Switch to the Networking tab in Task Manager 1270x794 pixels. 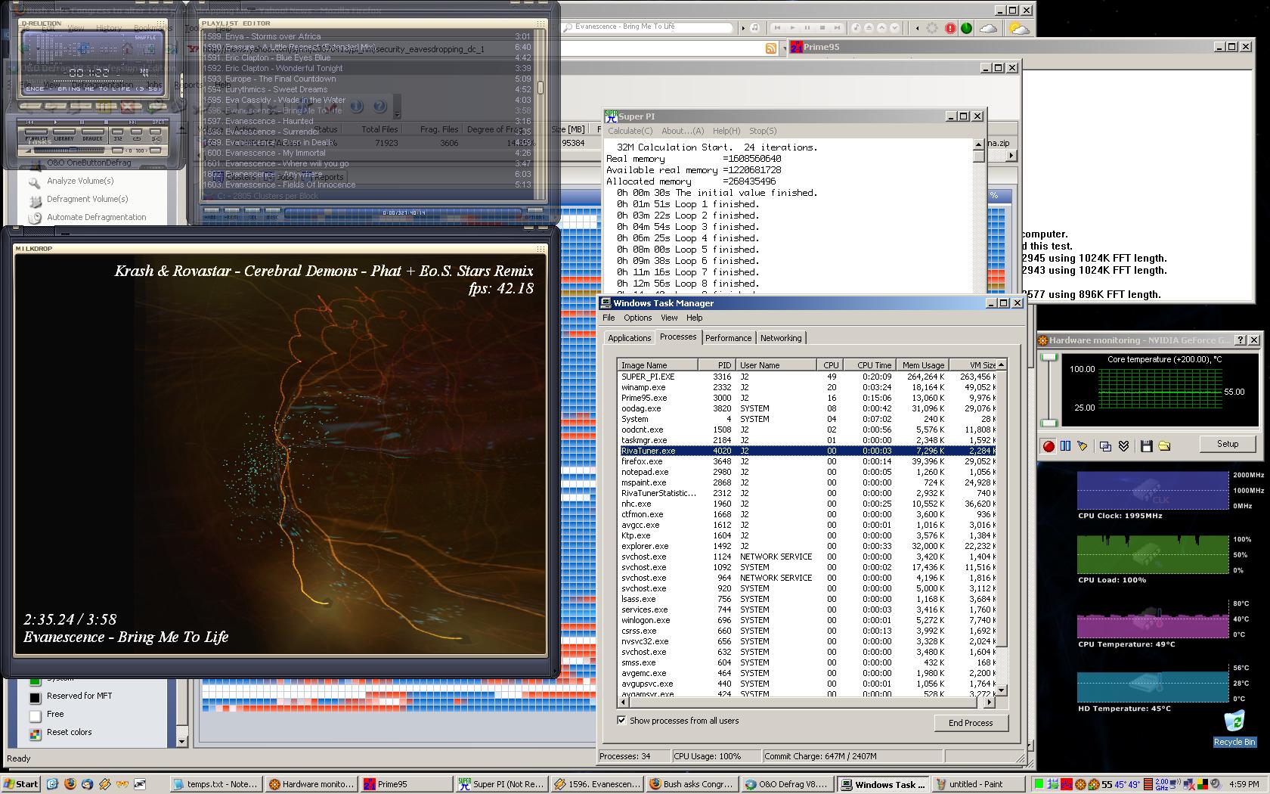[780, 338]
